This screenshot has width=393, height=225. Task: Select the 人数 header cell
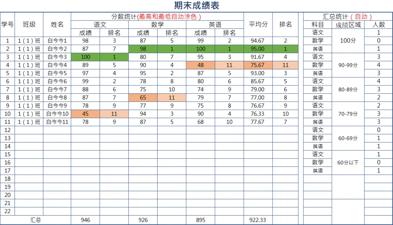point(378,24)
